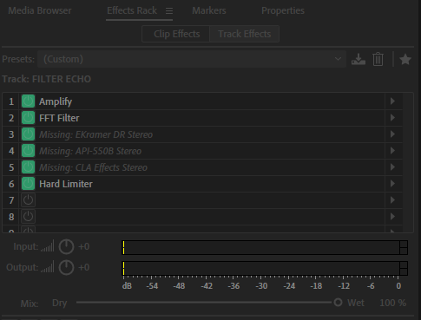Image resolution: width=421 pixels, height=320 pixels.
Task: Click the Input +0 gain value
Action: point(84,246)
